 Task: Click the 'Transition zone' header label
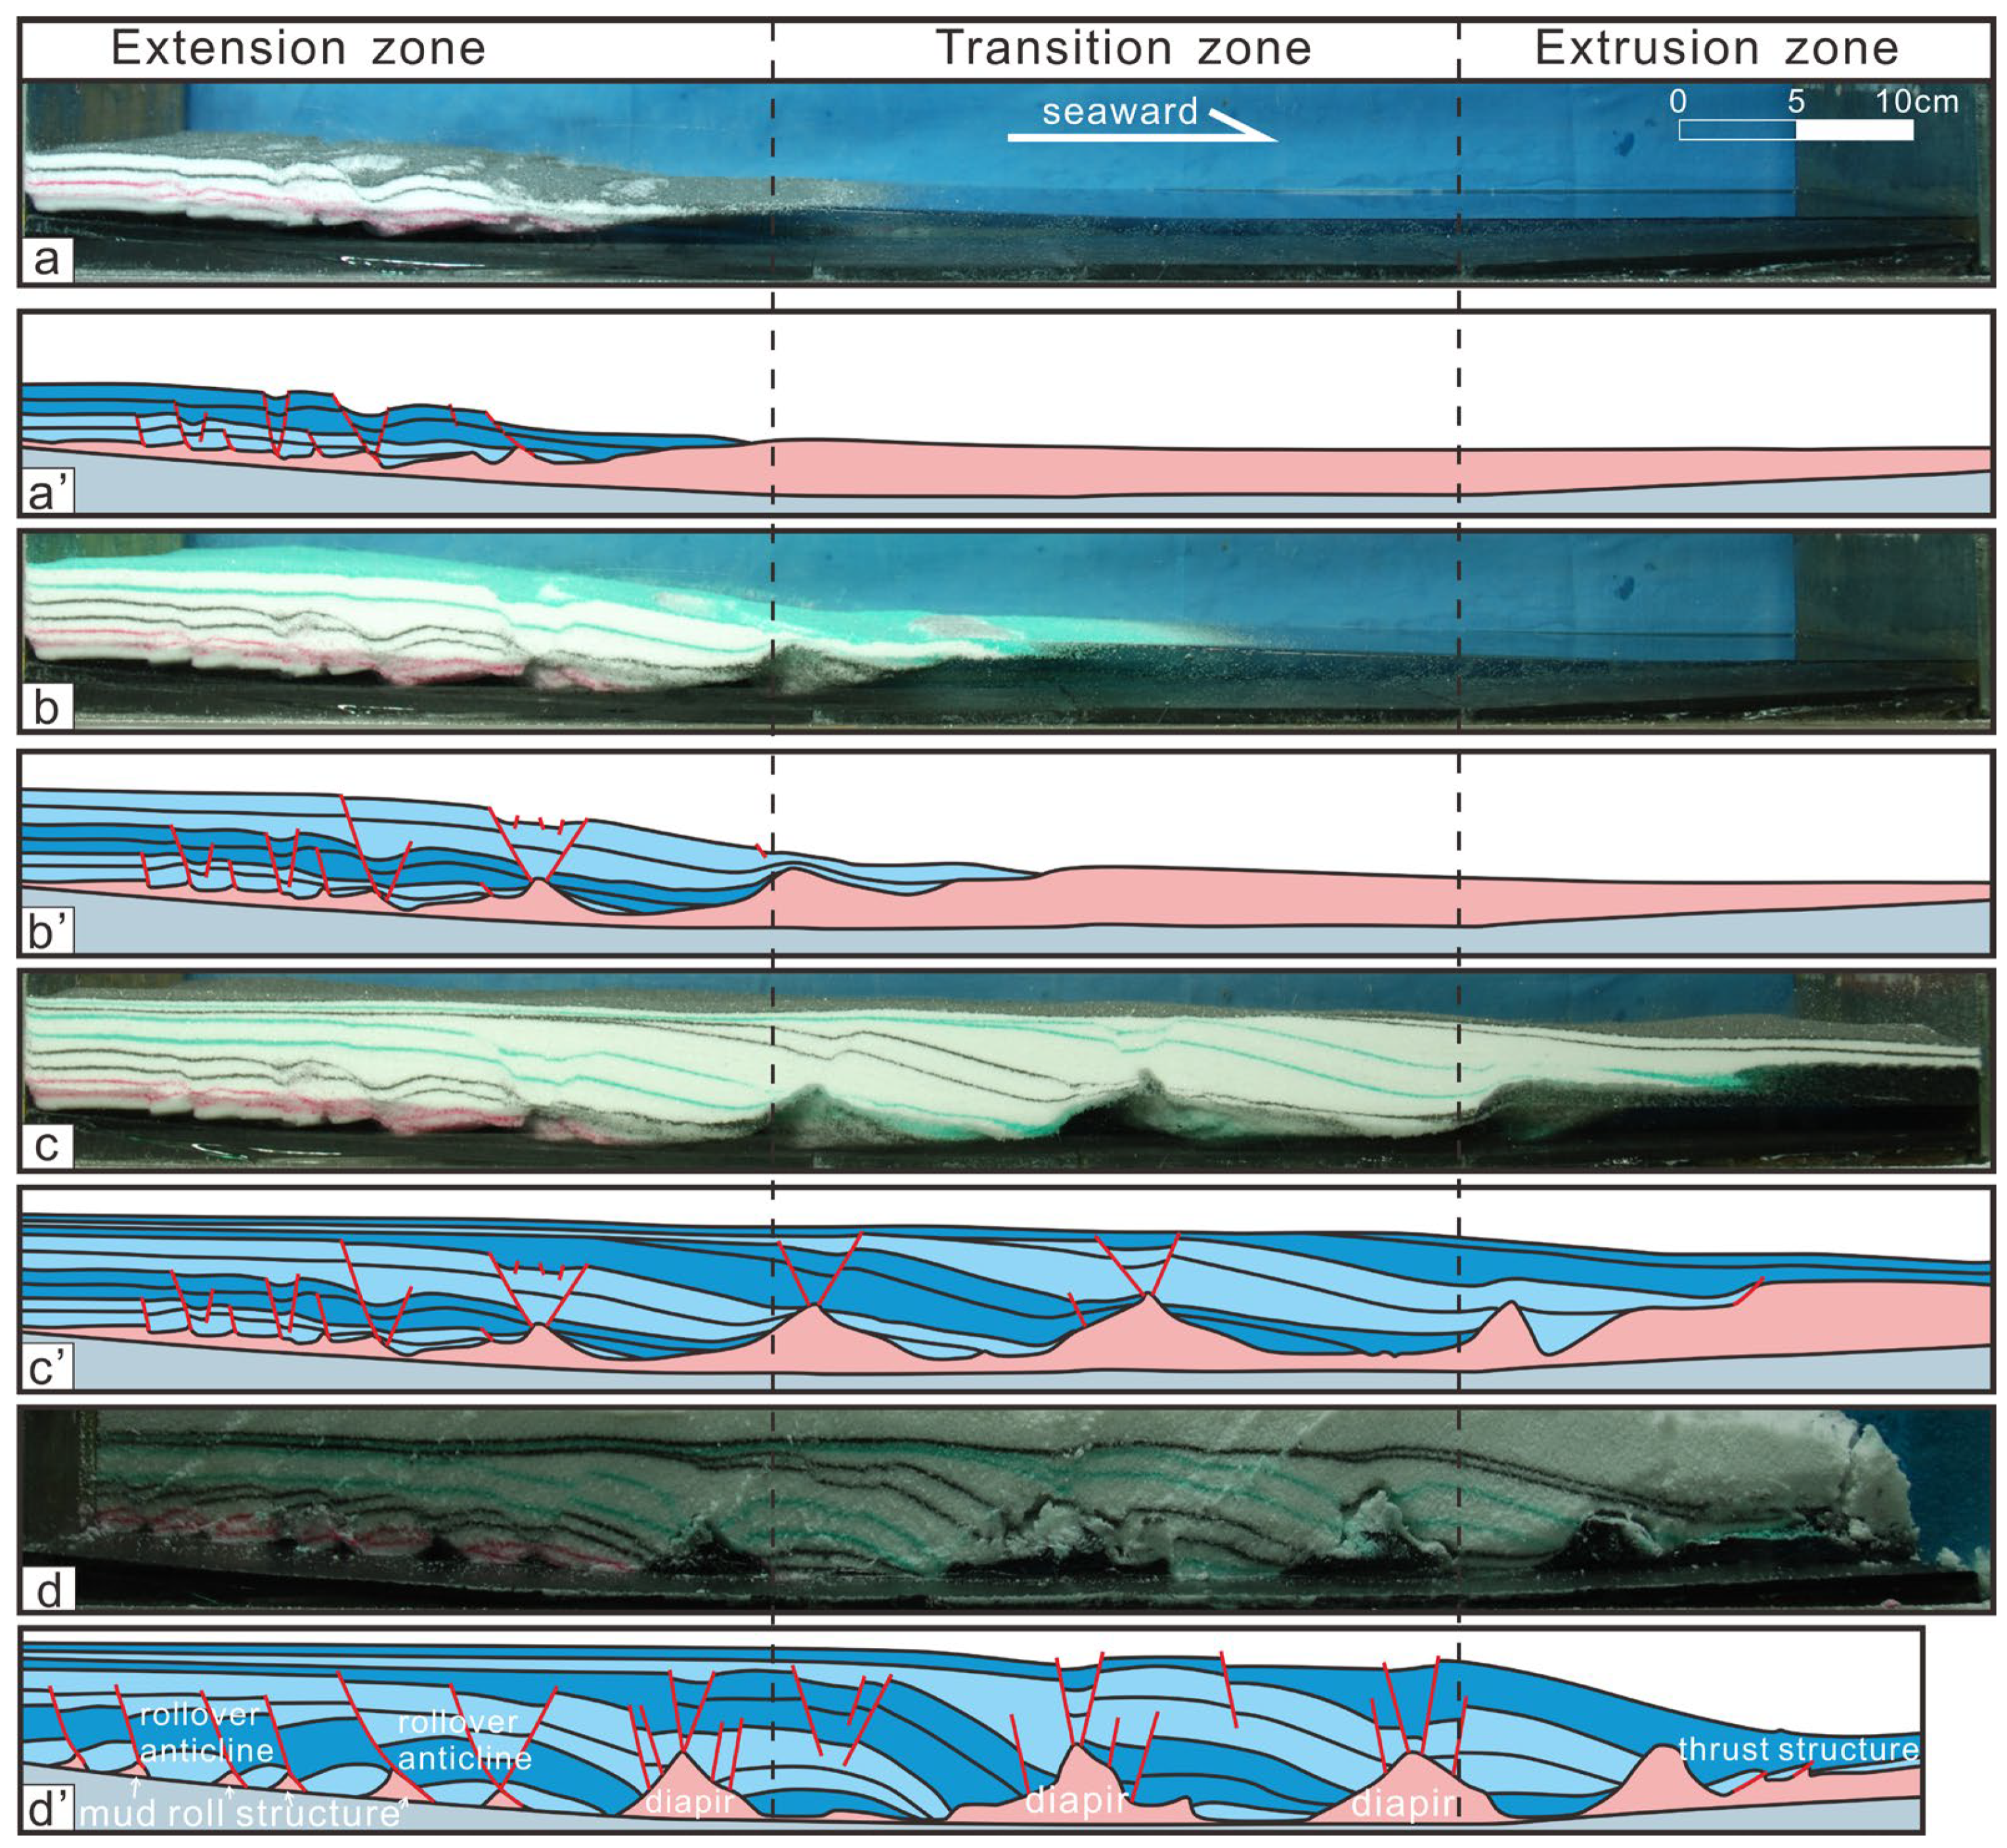1123,48
